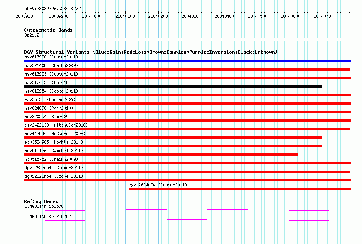Click the arrowhead at the ruler's right end
Viewport: 362px width, 244px height.
(x=349, y=13)
